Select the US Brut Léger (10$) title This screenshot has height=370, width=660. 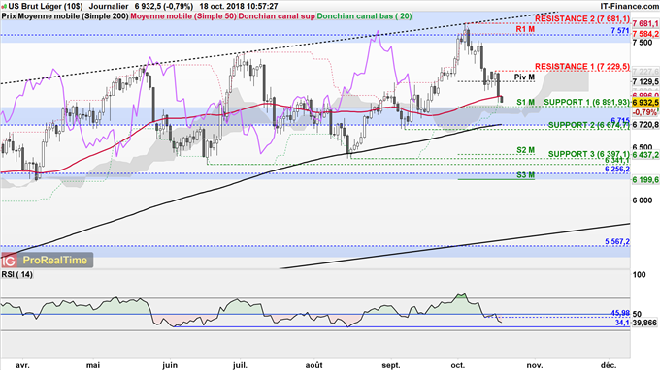pos(46,7)
